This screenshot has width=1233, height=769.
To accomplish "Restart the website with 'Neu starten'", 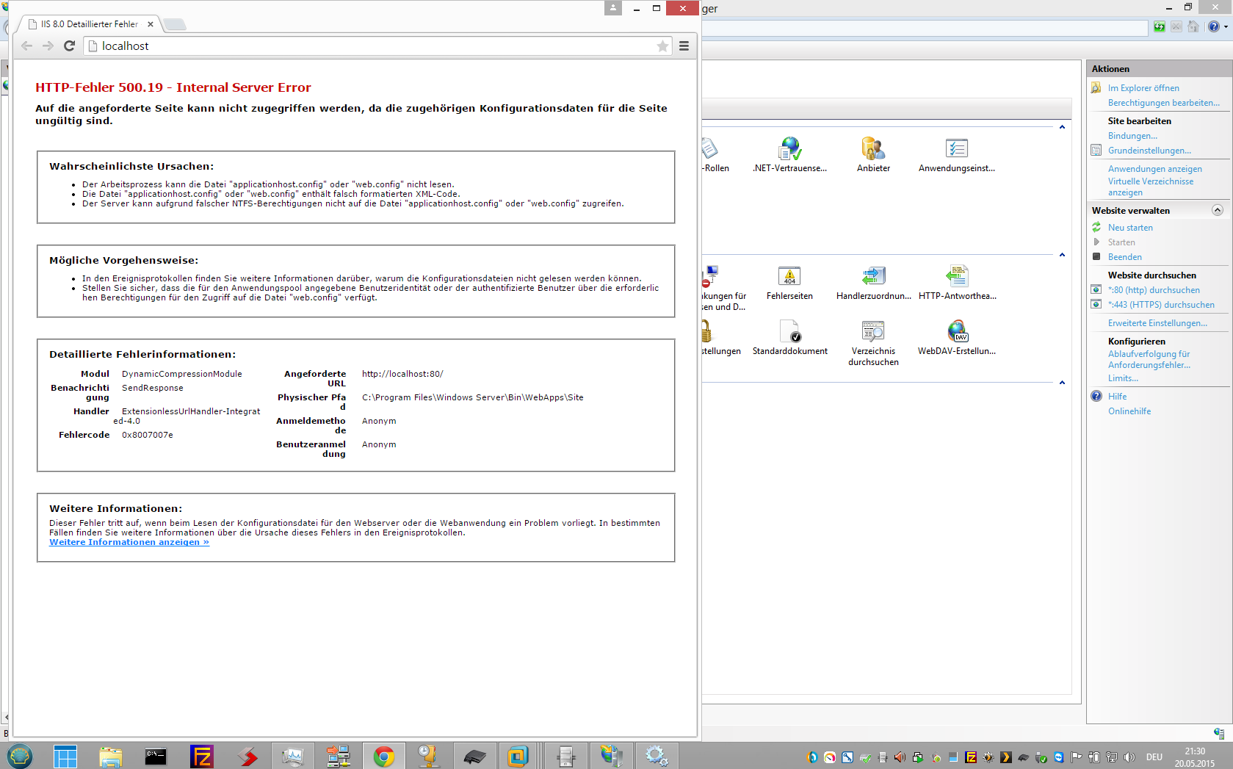I will pyautogui.click(x=1130, y=228).
